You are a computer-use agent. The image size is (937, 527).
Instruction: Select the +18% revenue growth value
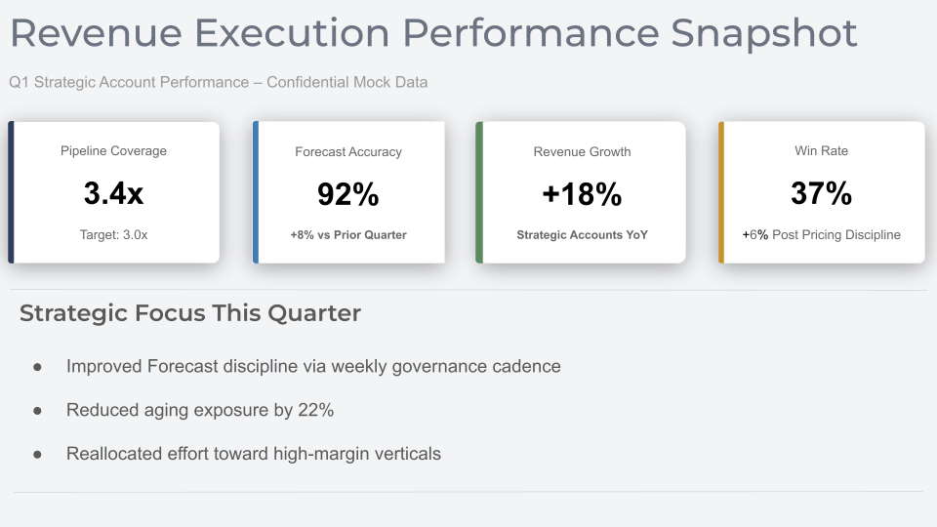click(x=582, y=195)
